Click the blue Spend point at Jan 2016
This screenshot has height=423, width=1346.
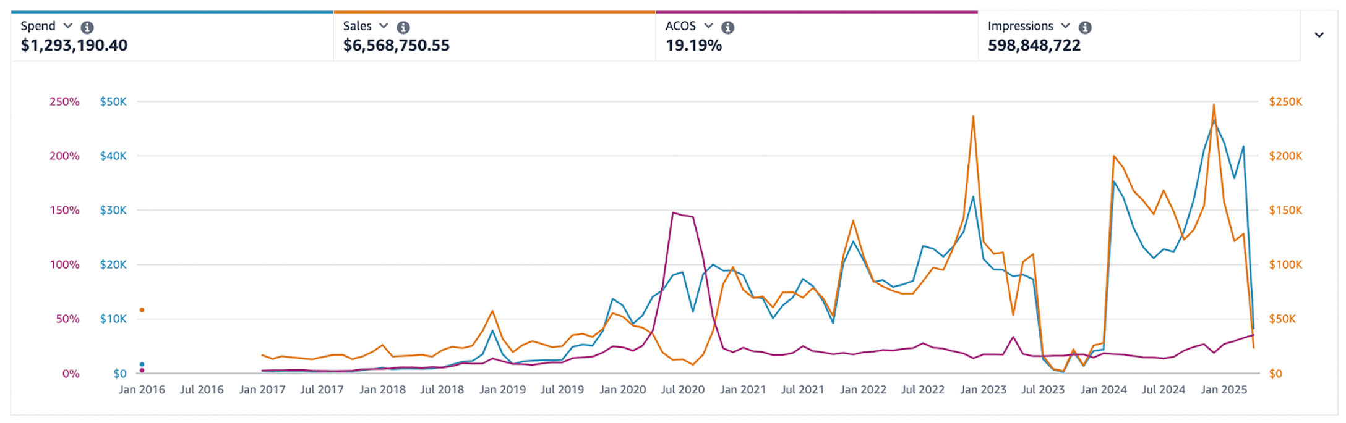[142, 364]
